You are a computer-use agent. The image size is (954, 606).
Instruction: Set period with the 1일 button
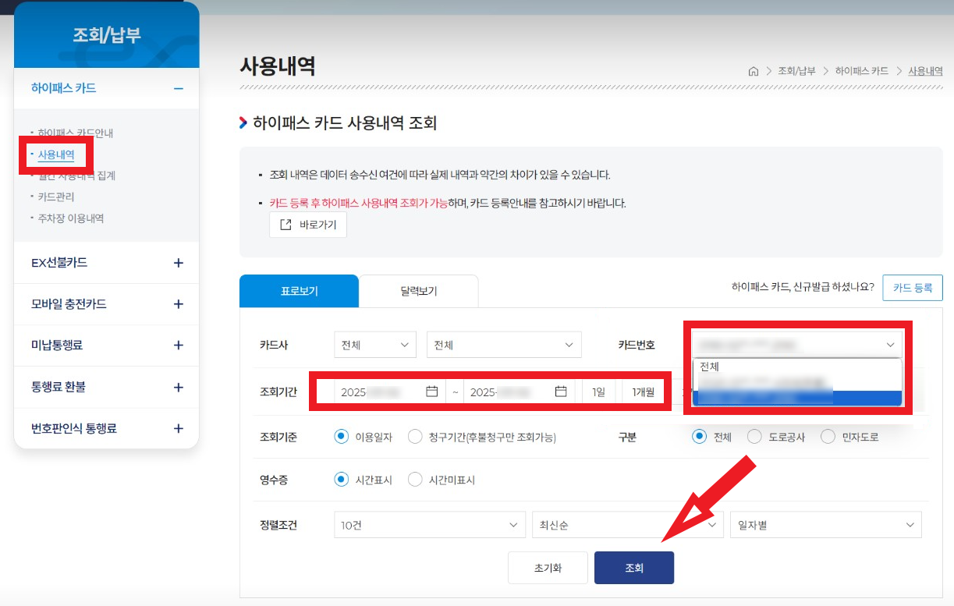click(598, 392)
